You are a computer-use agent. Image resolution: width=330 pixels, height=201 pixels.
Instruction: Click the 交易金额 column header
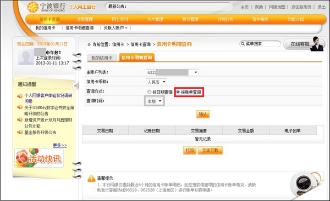click(246, 131)
